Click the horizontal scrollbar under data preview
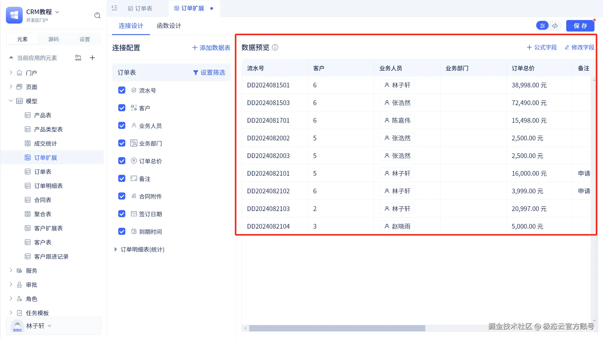Viewport: 603px width, 339px height. [337, 328]
